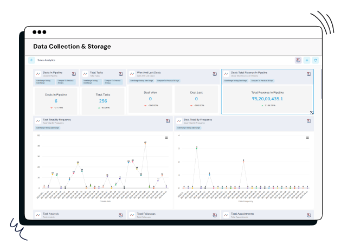Click Deals Total Revenue date range tag
The height and width of the screenshot is (251, 341).
[x=236, y=81]
